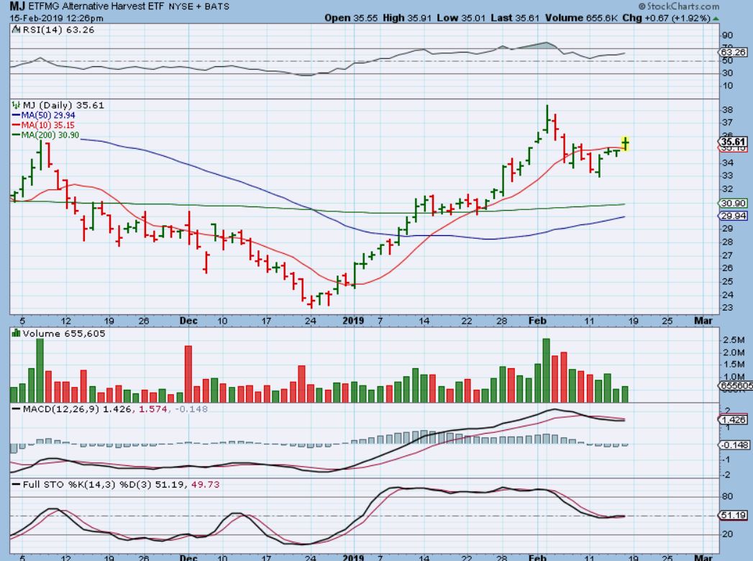Viewport: 753px width, 561px height.
Task: Click the ETFMG Alternative Harvest ETF name
Action: (x=96, y=6)
